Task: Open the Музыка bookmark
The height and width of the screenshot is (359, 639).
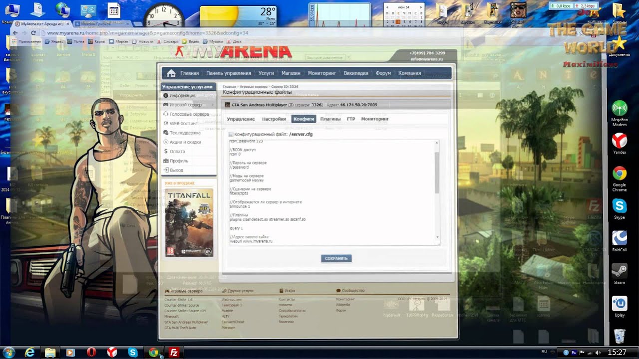Action: click(212, 41)
